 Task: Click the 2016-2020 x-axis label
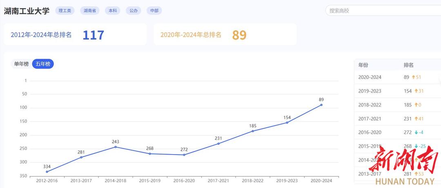coord(184,181)
